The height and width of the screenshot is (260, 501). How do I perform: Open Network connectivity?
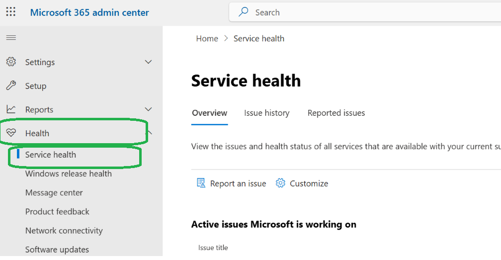pos(64,231)
